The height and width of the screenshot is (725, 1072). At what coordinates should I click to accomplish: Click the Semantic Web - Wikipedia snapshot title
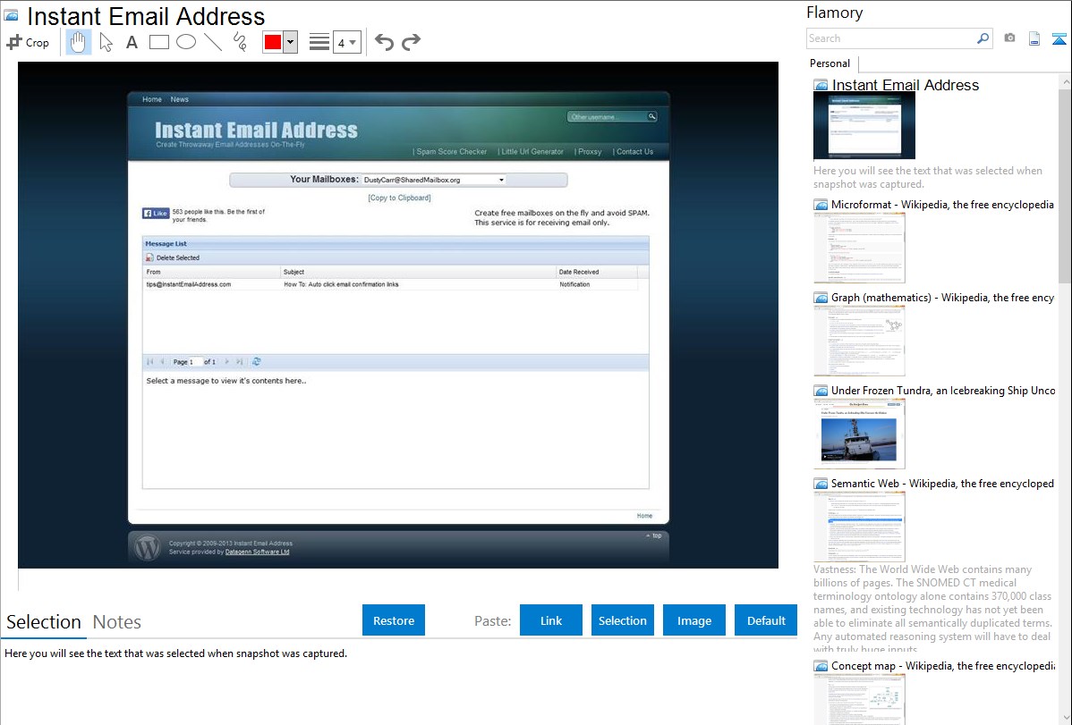(942, 483)
